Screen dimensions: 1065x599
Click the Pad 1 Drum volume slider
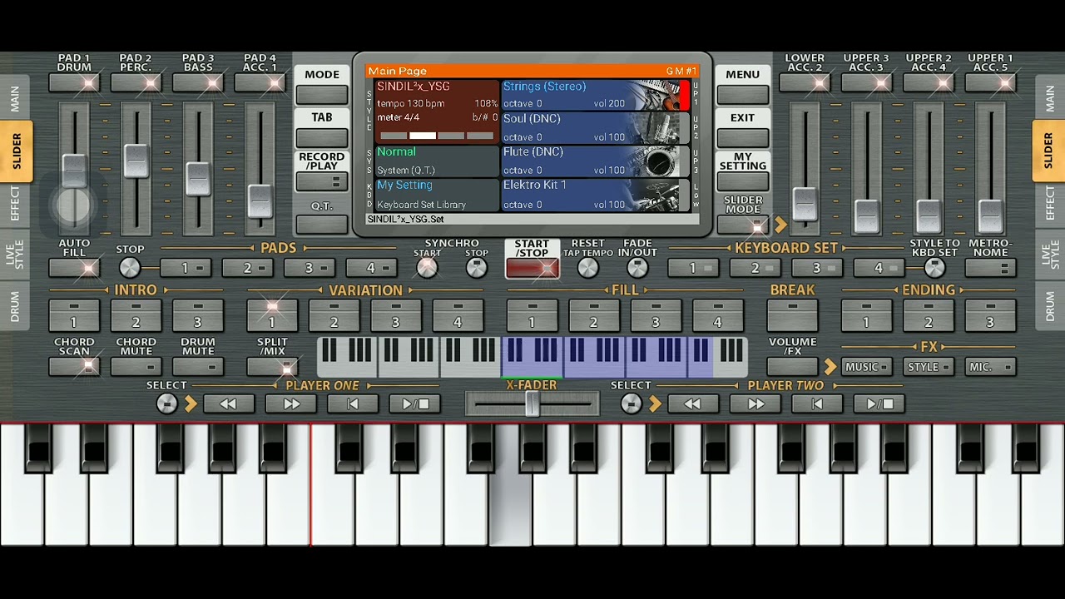coord(74,171)
